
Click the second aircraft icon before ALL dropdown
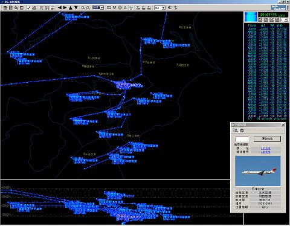(x=143, y=8)
